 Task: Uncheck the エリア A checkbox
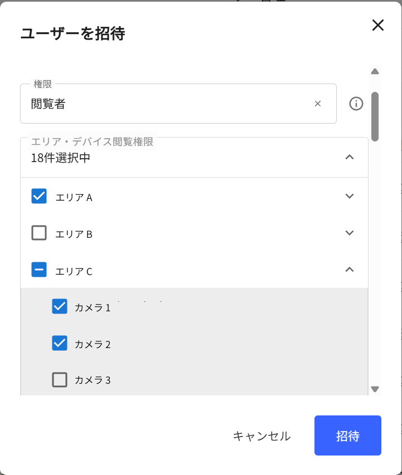[39, 196]
